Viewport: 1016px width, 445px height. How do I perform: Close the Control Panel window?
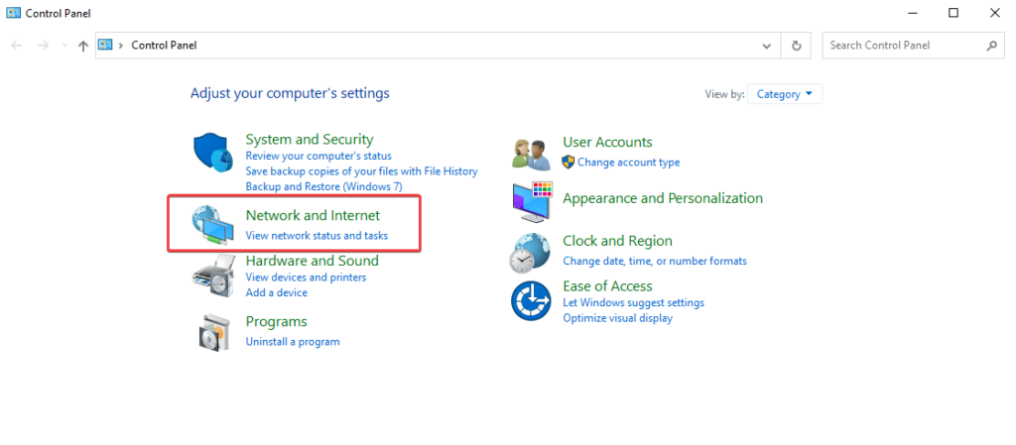994,13
